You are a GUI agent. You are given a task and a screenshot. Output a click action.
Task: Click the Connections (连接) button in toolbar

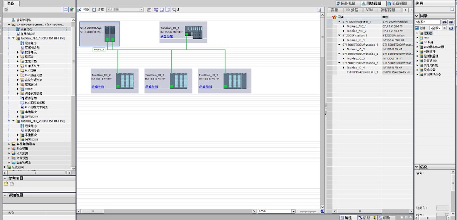click(98, 10)
